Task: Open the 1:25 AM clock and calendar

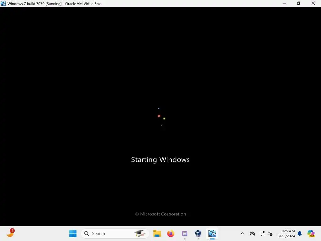Action: tap(286, 233)
